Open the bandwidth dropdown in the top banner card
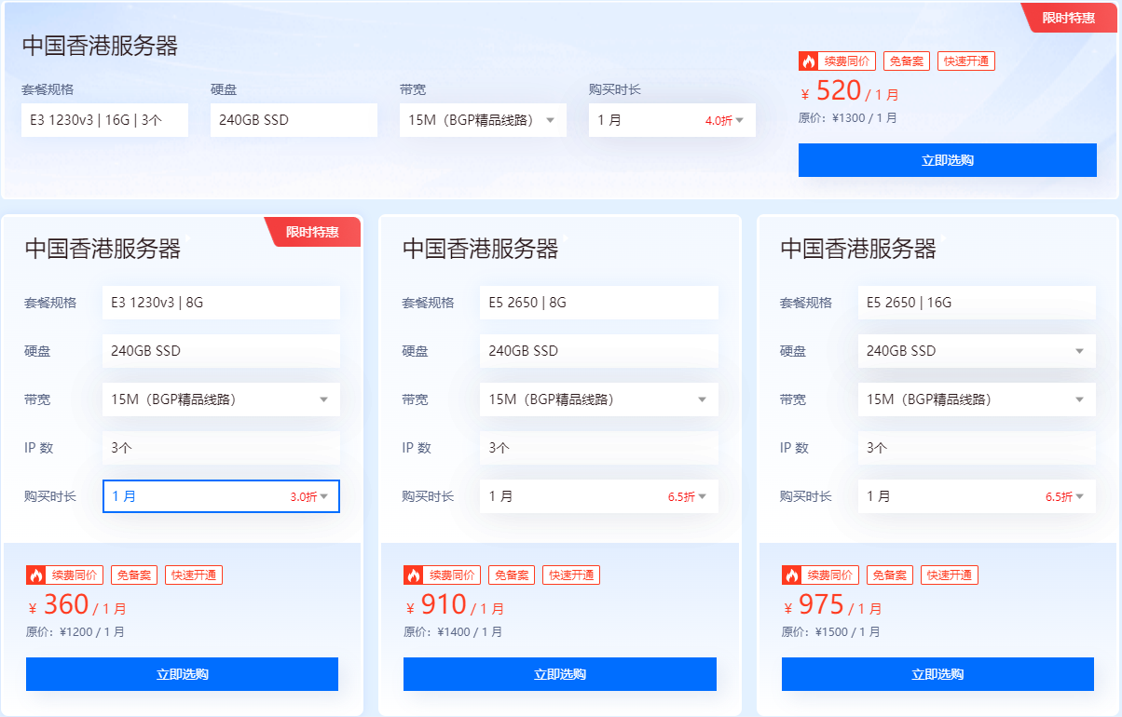This screenshot has width=1122, height=717. (x=483, y=120)
